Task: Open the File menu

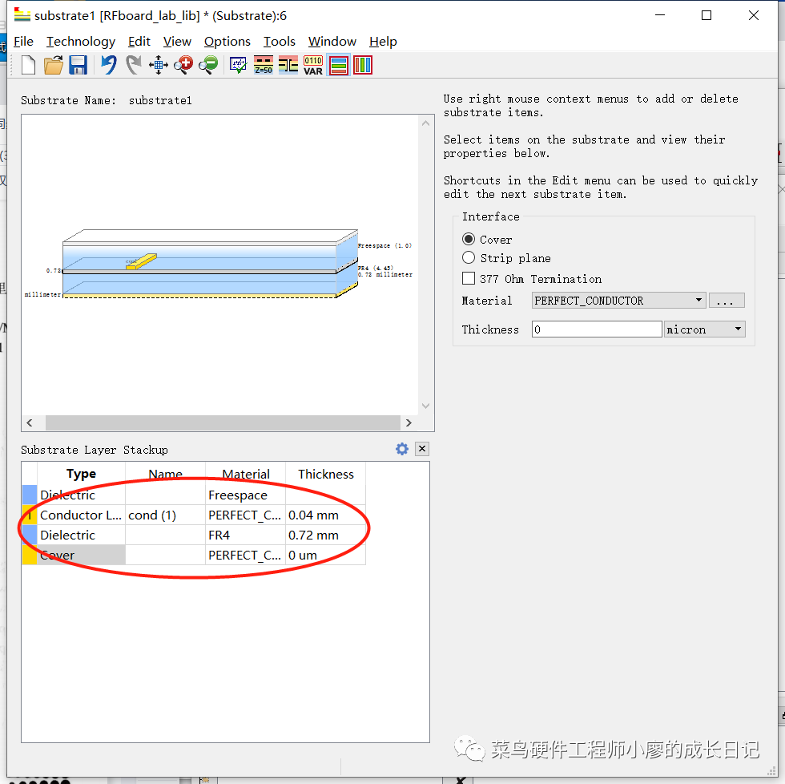Action: click(x=23, y=42)
